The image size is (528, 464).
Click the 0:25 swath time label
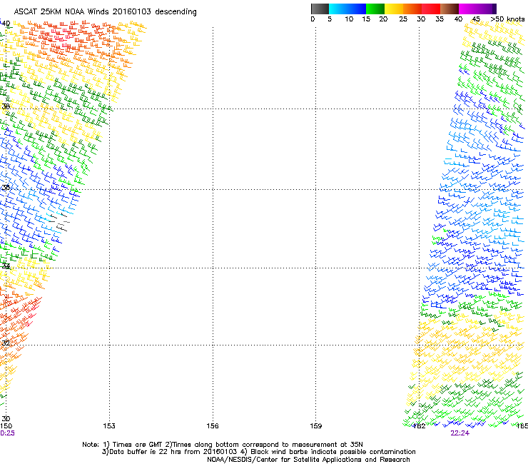click(x=7, y=433)
